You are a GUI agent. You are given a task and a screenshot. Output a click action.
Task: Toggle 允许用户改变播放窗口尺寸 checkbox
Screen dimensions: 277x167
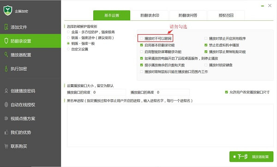click(227, 92)
